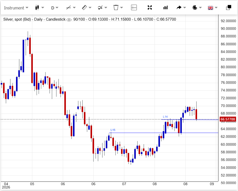This screenshot has height=191, width=238.
Task: Click the 80.00000 price axis label
Action: (x=228, y=67)
